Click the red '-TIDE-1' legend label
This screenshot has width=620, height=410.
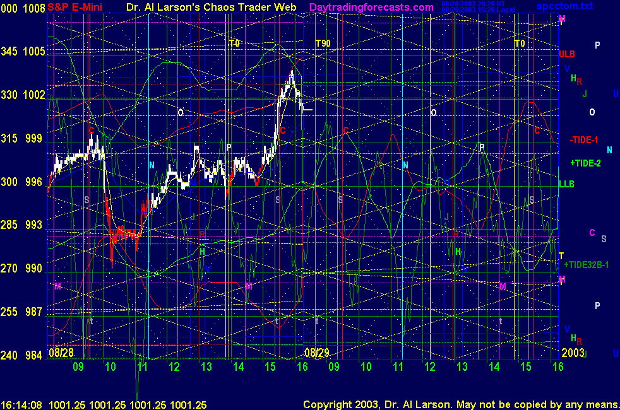click(583, 140)
